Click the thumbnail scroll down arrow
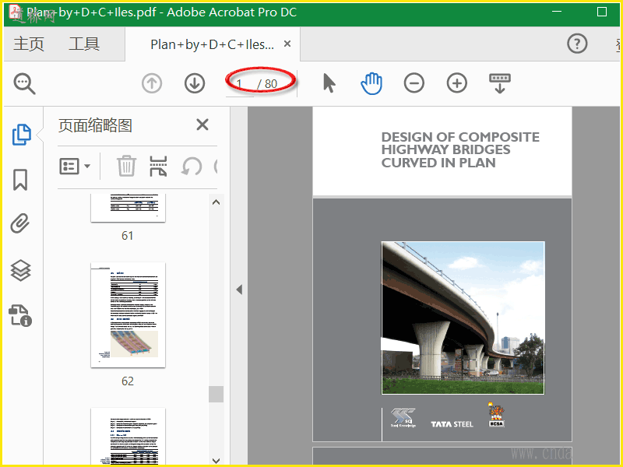Screen dimensions: 623x467 click(x=216, y=461)
